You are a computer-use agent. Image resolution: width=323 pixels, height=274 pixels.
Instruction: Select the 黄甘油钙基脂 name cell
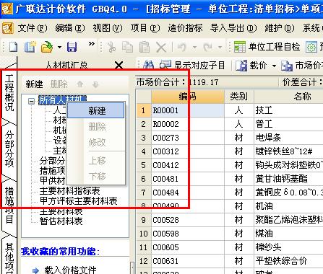point(288,179)
